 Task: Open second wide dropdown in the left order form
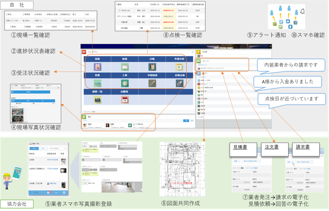[x=251, y=161]
